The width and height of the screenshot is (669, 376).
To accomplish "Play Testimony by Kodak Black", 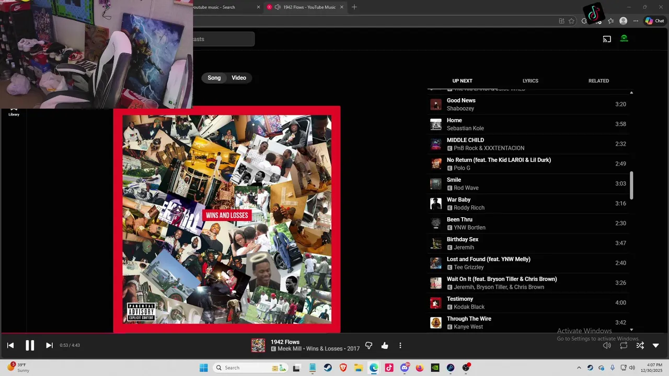I will (x=528, y=303).
